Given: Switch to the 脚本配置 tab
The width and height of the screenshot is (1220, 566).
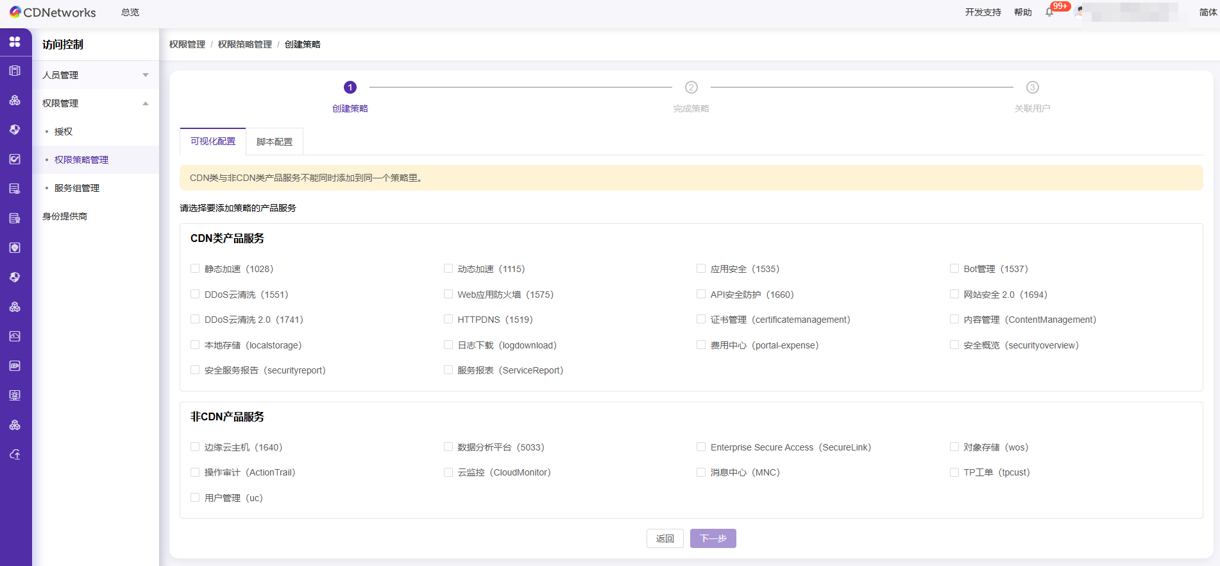Looking at the screenshot, I should click(x=274, y=142).
